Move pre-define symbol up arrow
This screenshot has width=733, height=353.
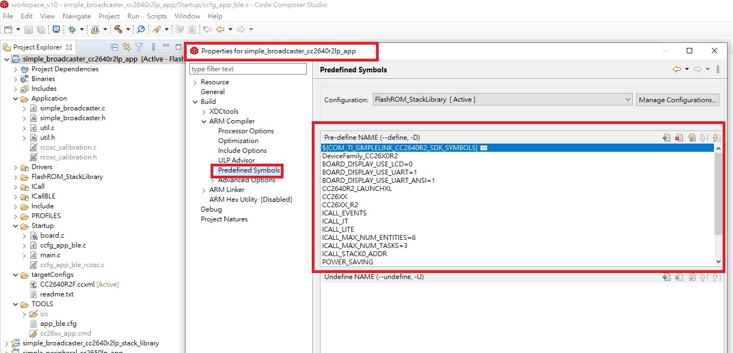703,138
